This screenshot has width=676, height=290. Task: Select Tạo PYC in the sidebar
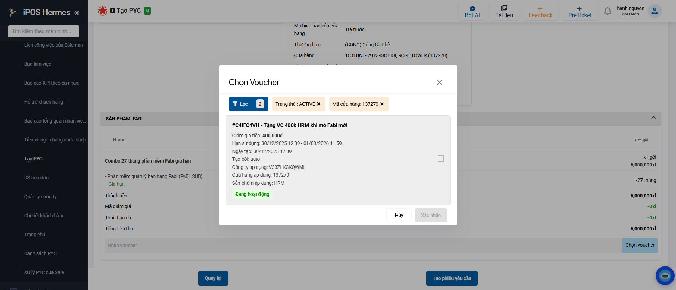point(33,159)
